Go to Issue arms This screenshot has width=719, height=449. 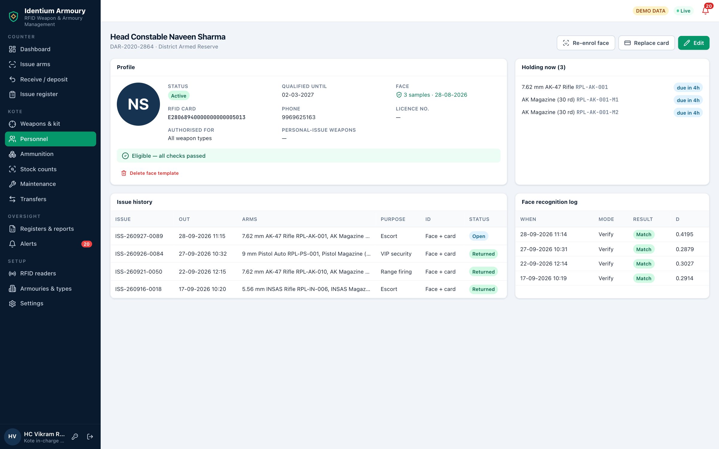tap(50, 64)
